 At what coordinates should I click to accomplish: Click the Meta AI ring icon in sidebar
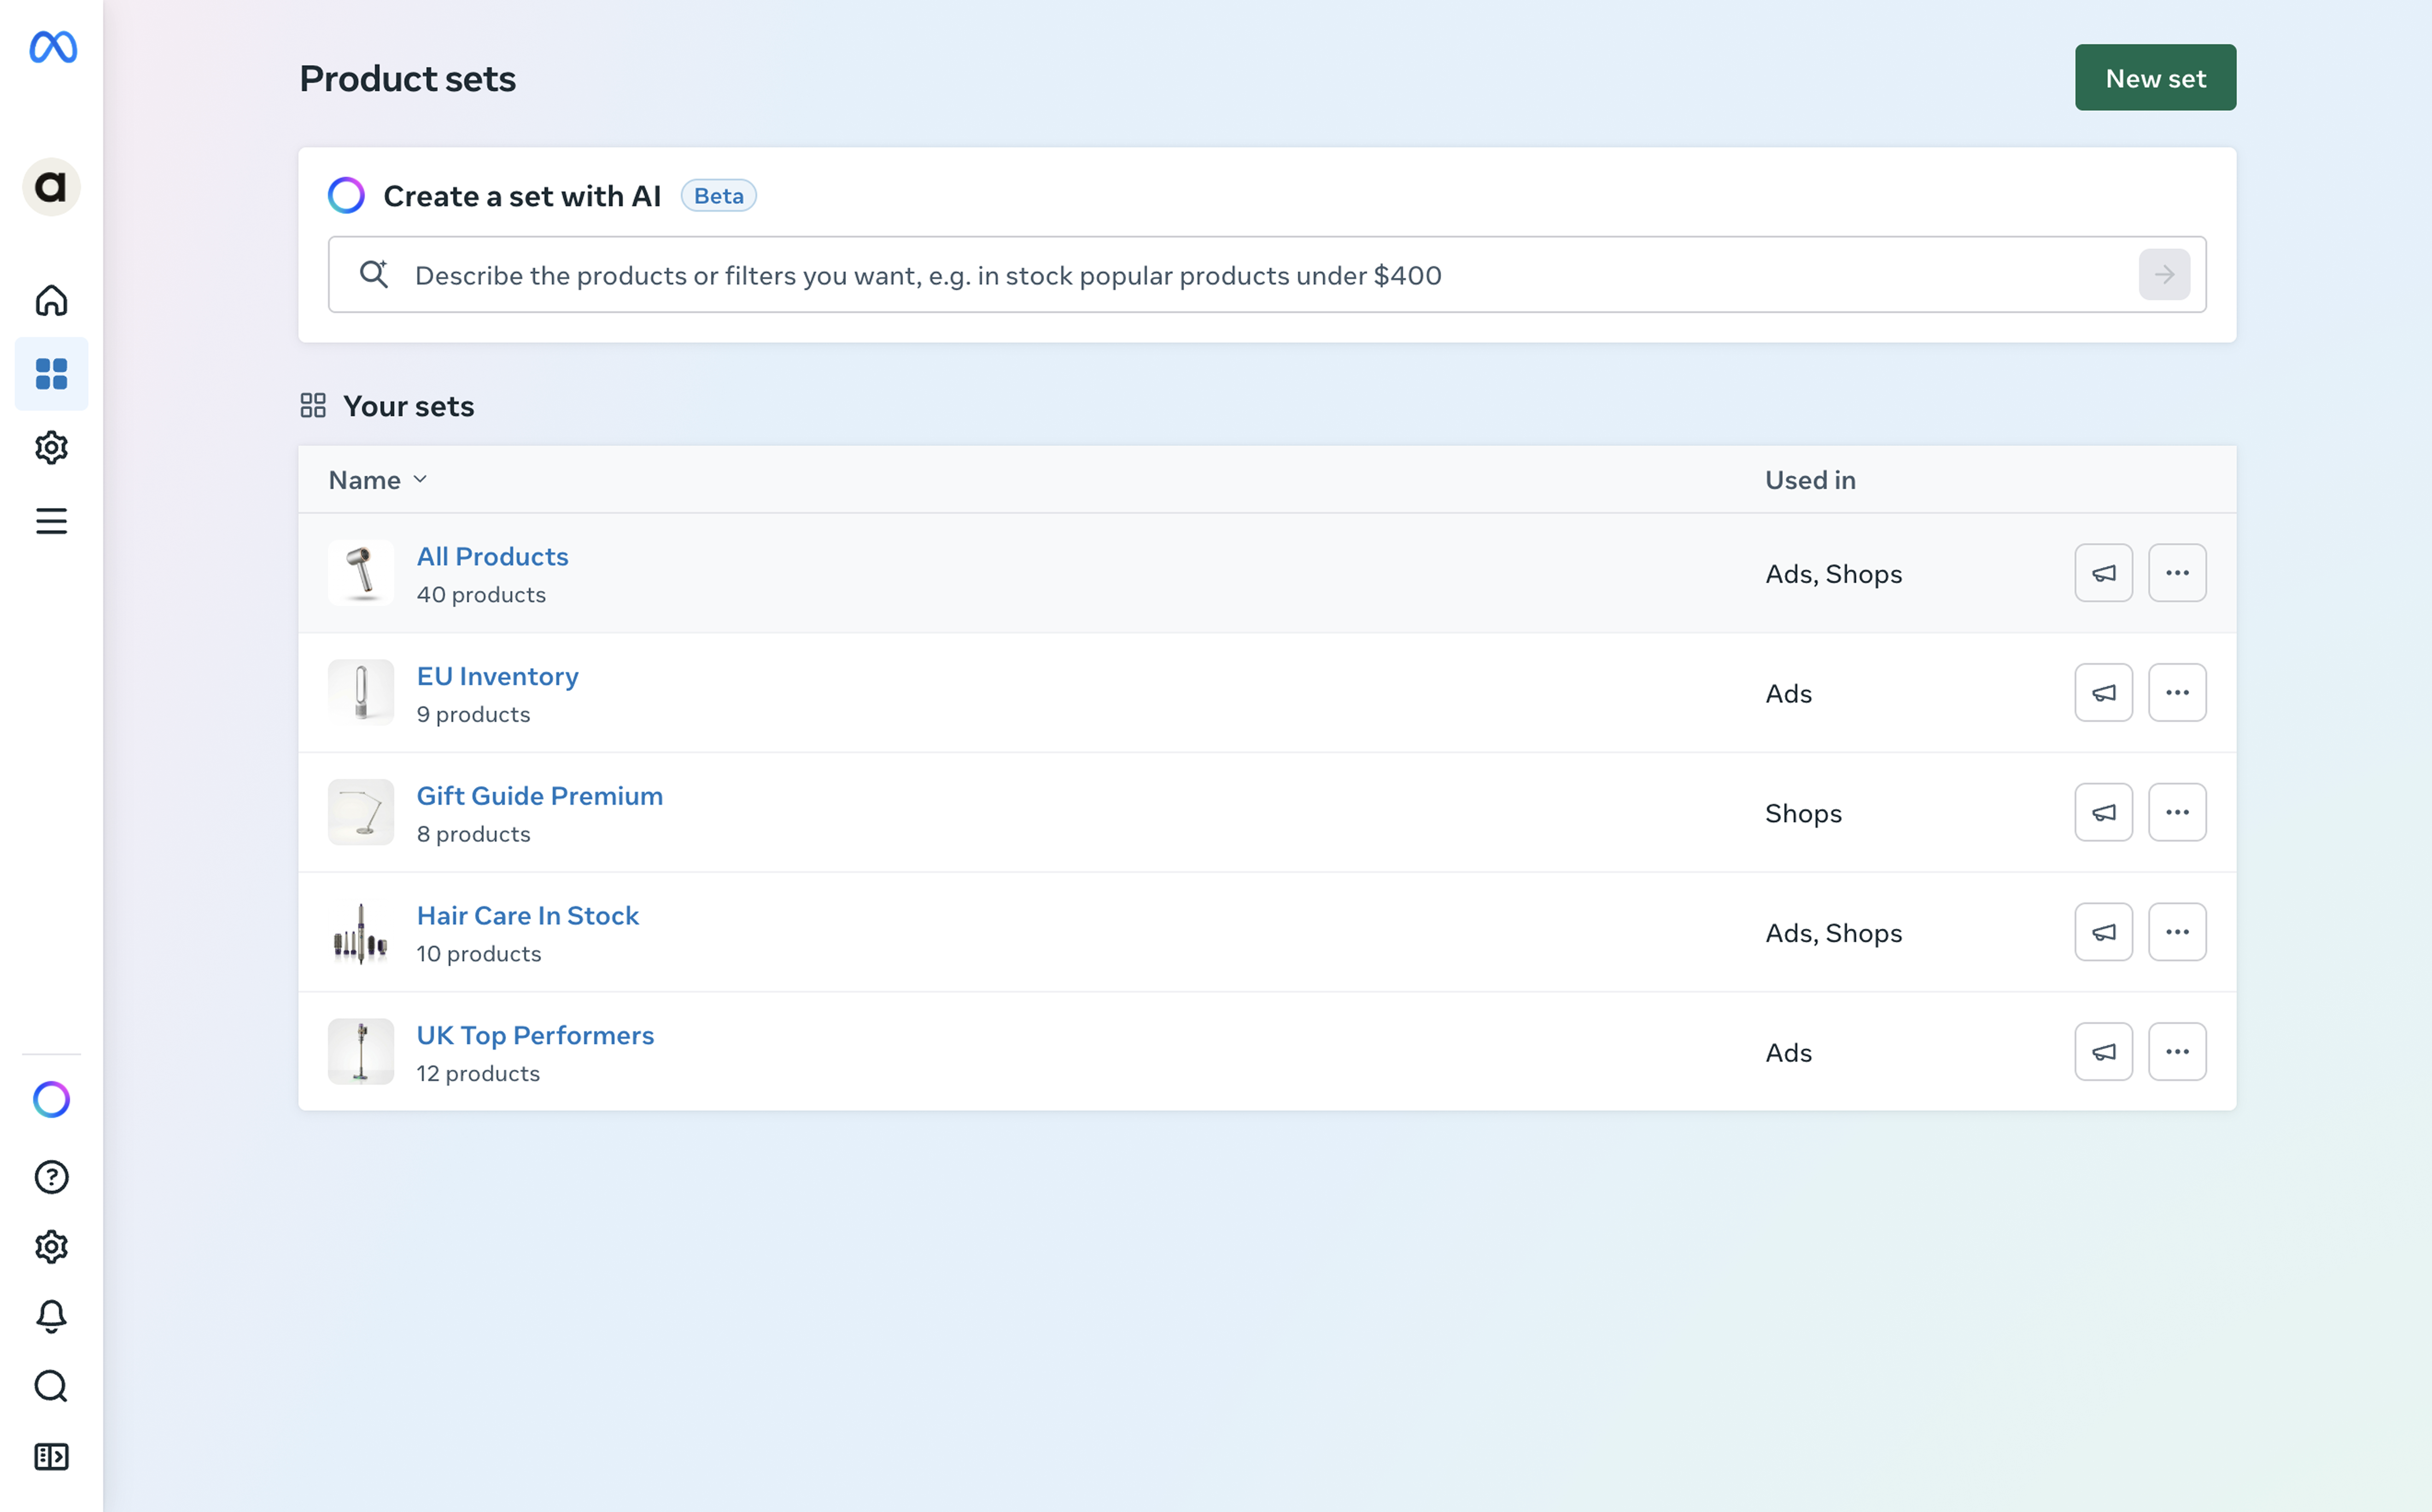point(51,1100)
